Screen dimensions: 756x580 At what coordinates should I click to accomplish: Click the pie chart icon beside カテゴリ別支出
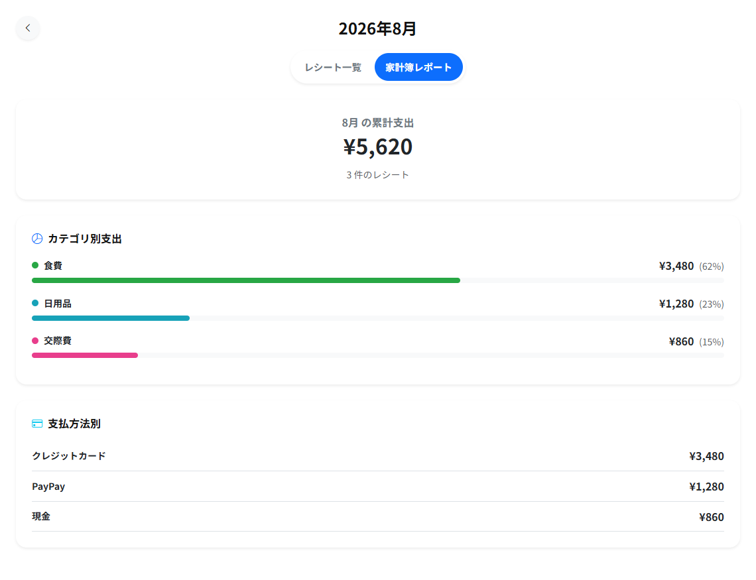(37, 239)
